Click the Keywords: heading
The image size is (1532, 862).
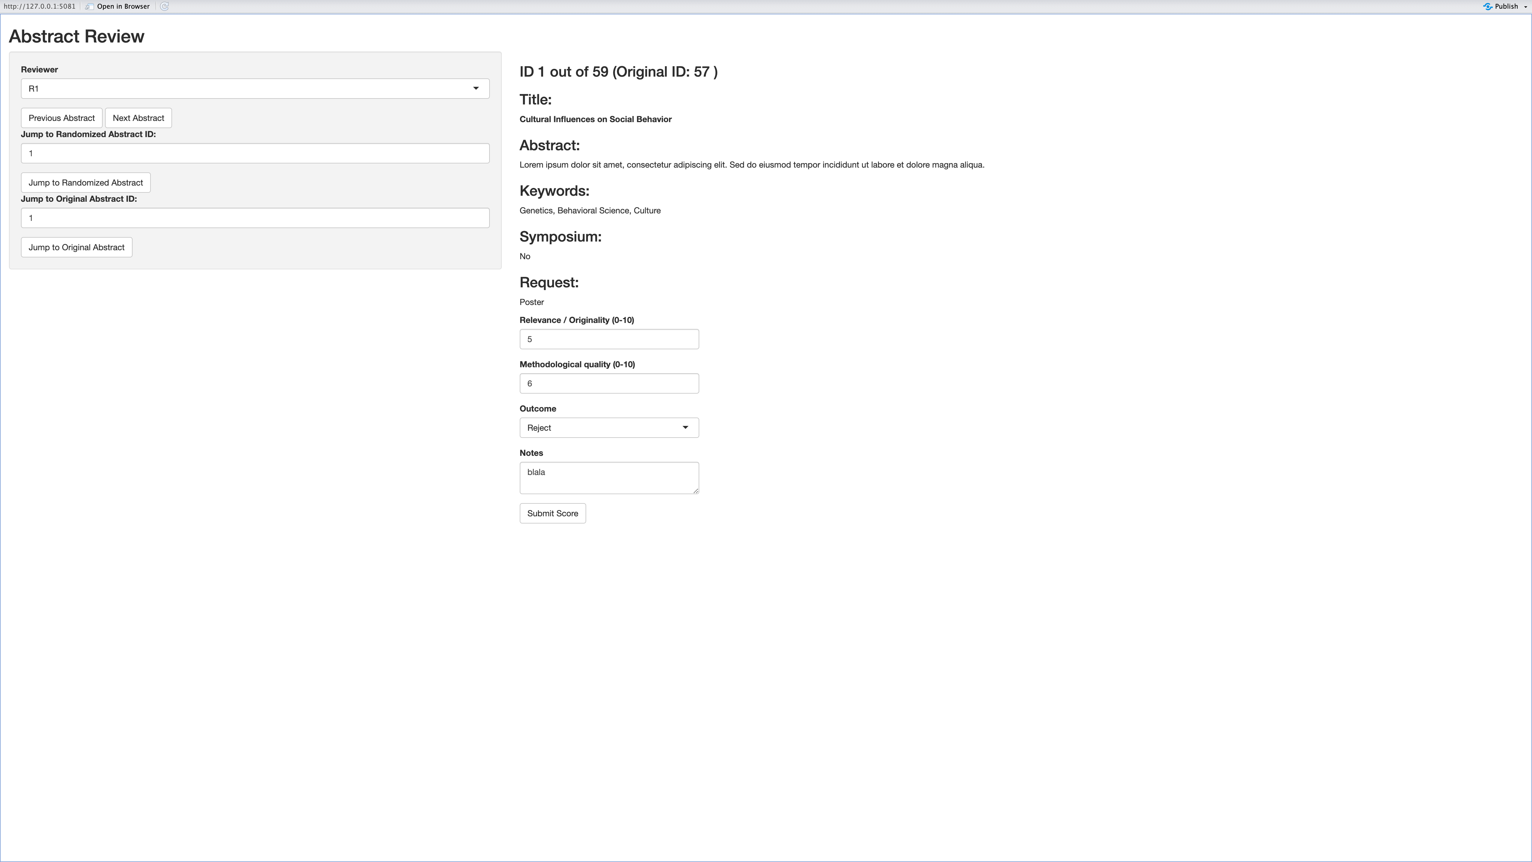coord(554,191)
